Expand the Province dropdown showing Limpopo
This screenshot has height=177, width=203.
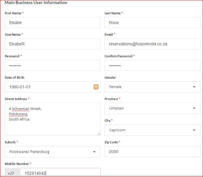(x=152, y=108)
